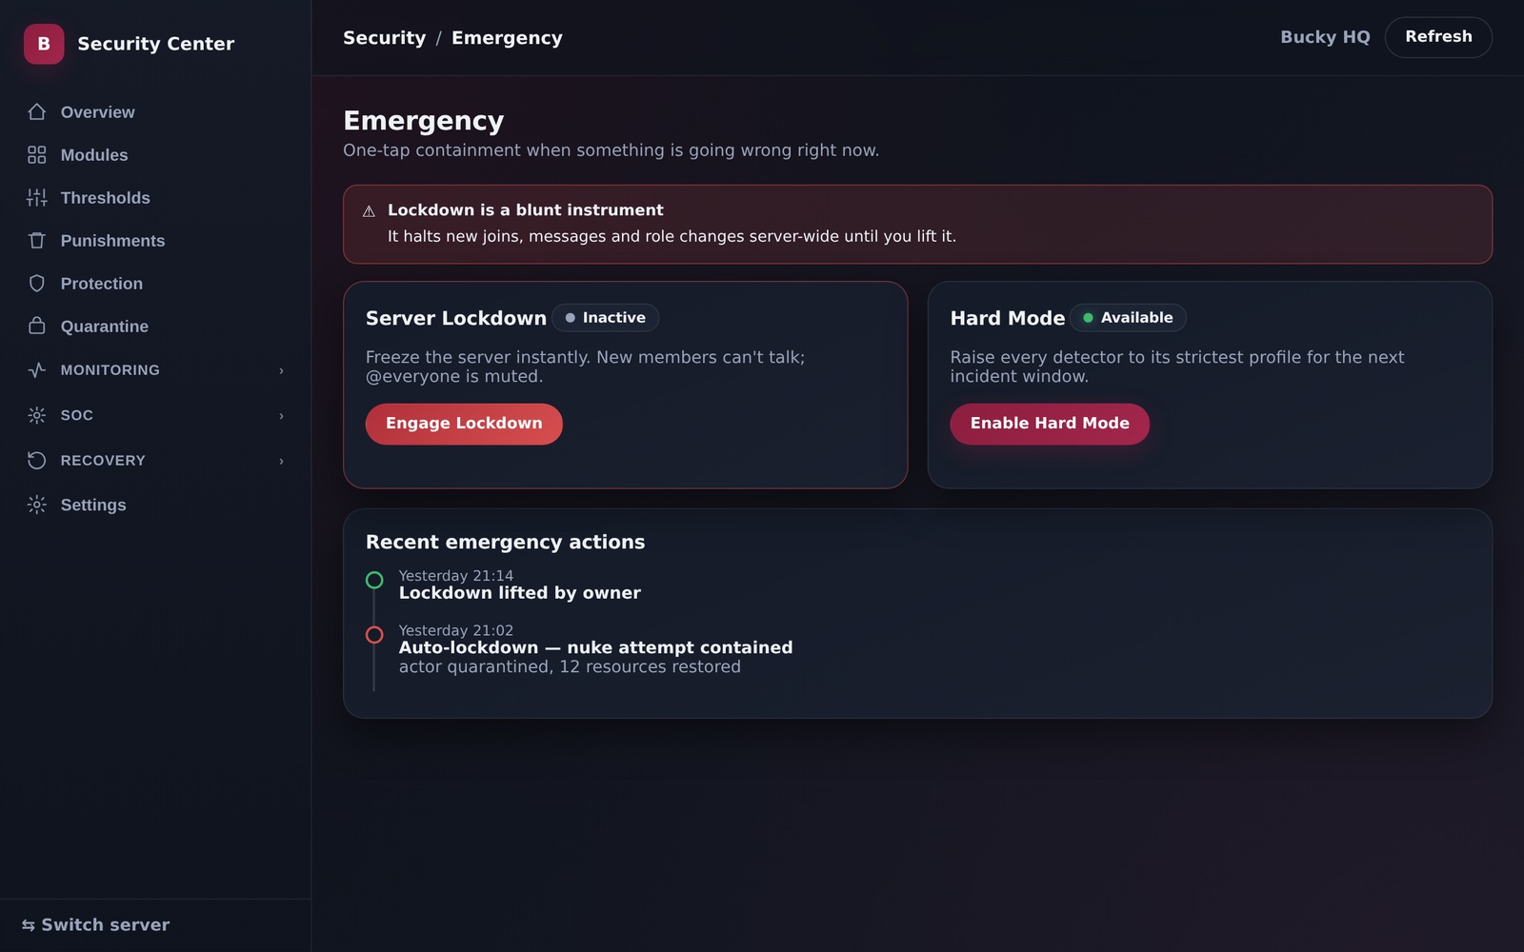Screen dimensions: 1524x952
Task: Expand the RECOVERY section chevron
Action: coord(281,461)
